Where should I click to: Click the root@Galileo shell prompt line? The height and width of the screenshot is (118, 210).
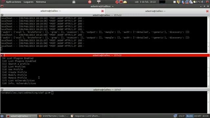pos(27,93)
